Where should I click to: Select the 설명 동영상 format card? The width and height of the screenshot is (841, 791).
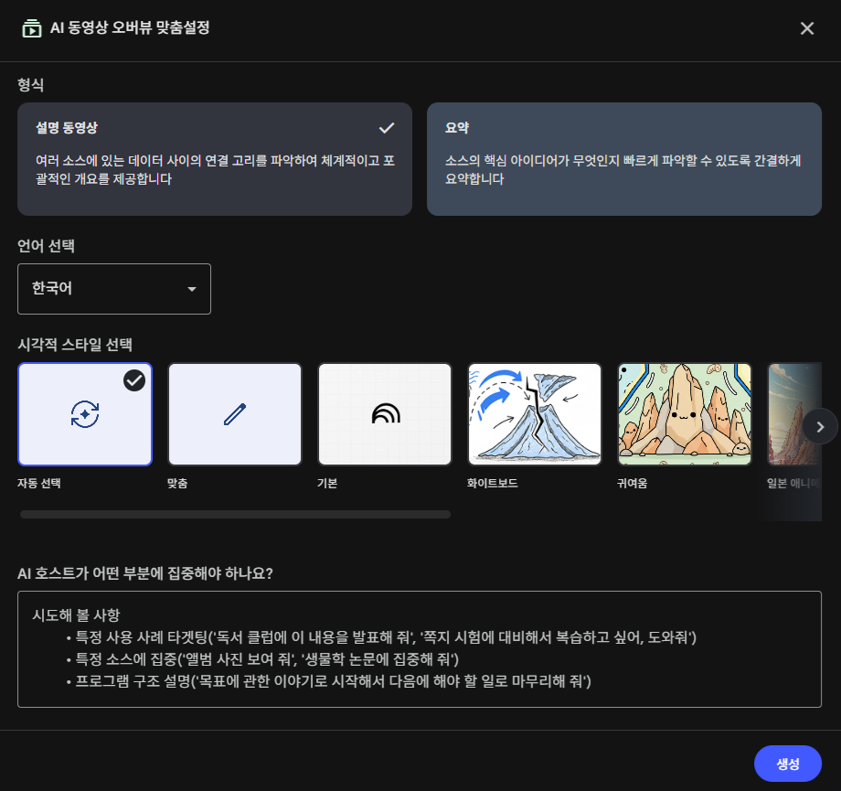pyautogui.click(x=214, y=159)
